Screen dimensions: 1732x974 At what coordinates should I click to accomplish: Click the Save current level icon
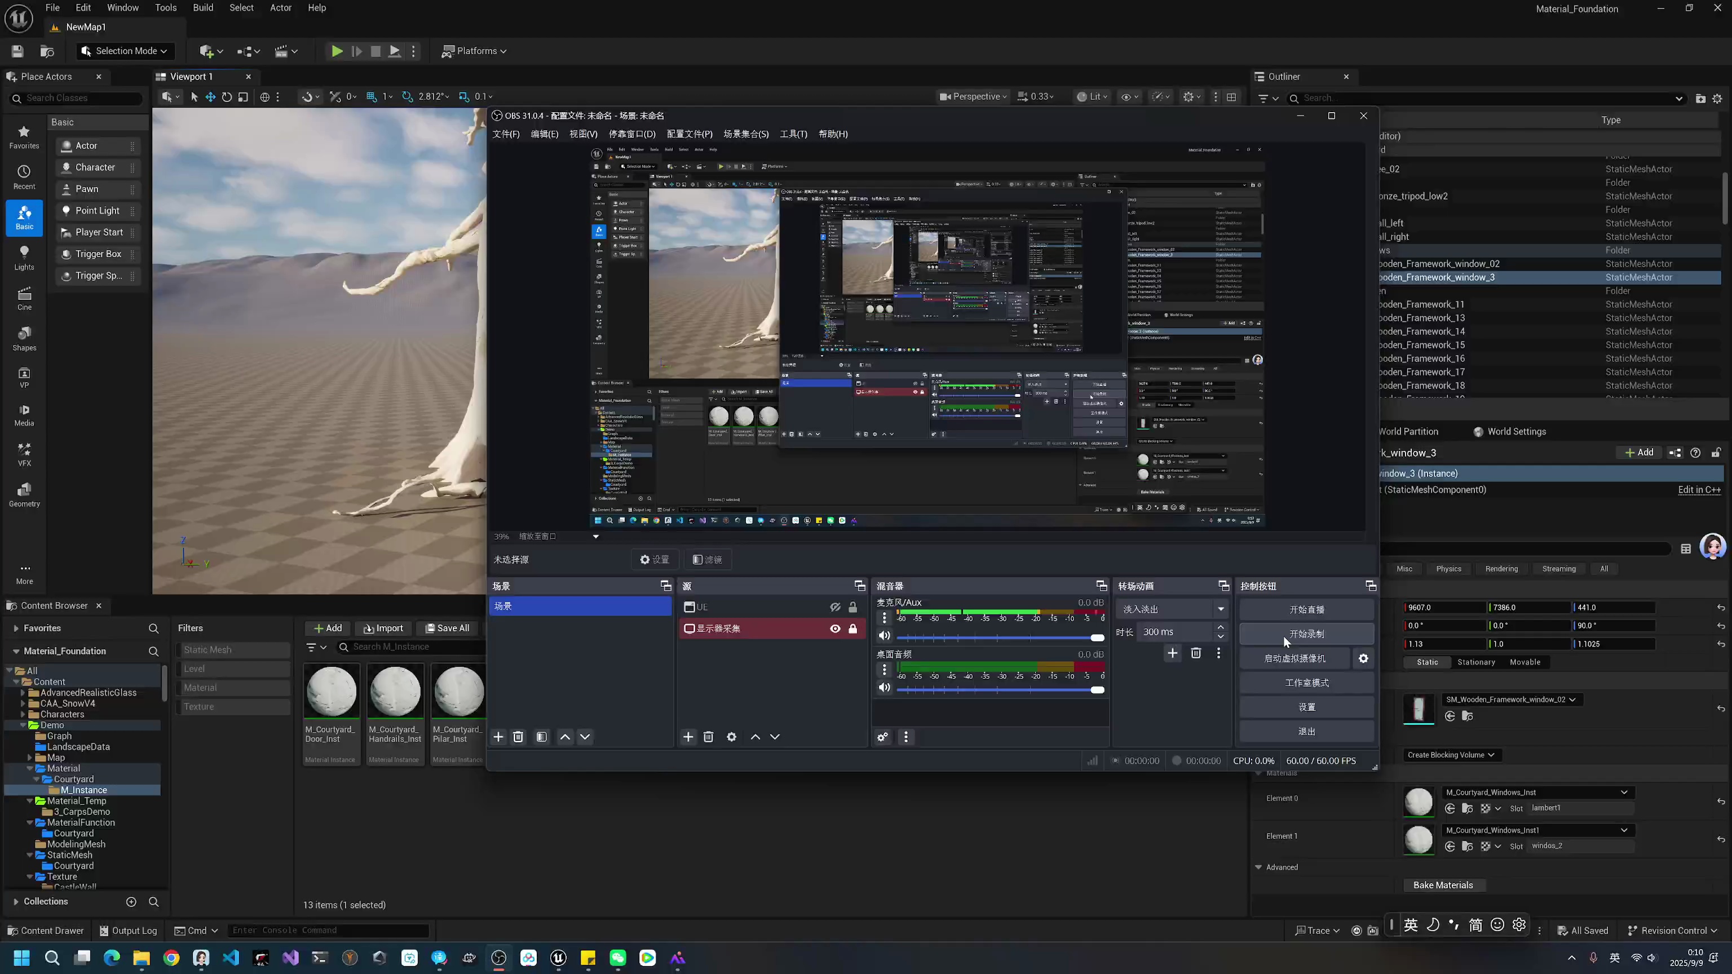17,51
